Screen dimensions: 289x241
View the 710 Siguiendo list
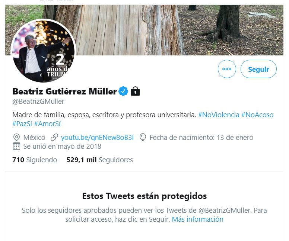point(35,160)
